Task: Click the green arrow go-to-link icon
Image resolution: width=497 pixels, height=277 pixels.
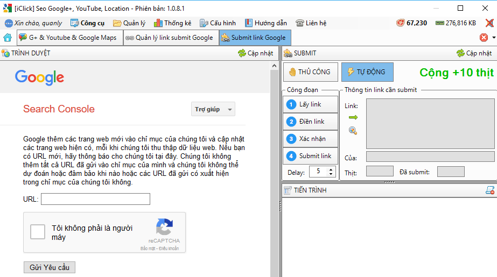Action: pyautogui.click(x=353, y=117)
